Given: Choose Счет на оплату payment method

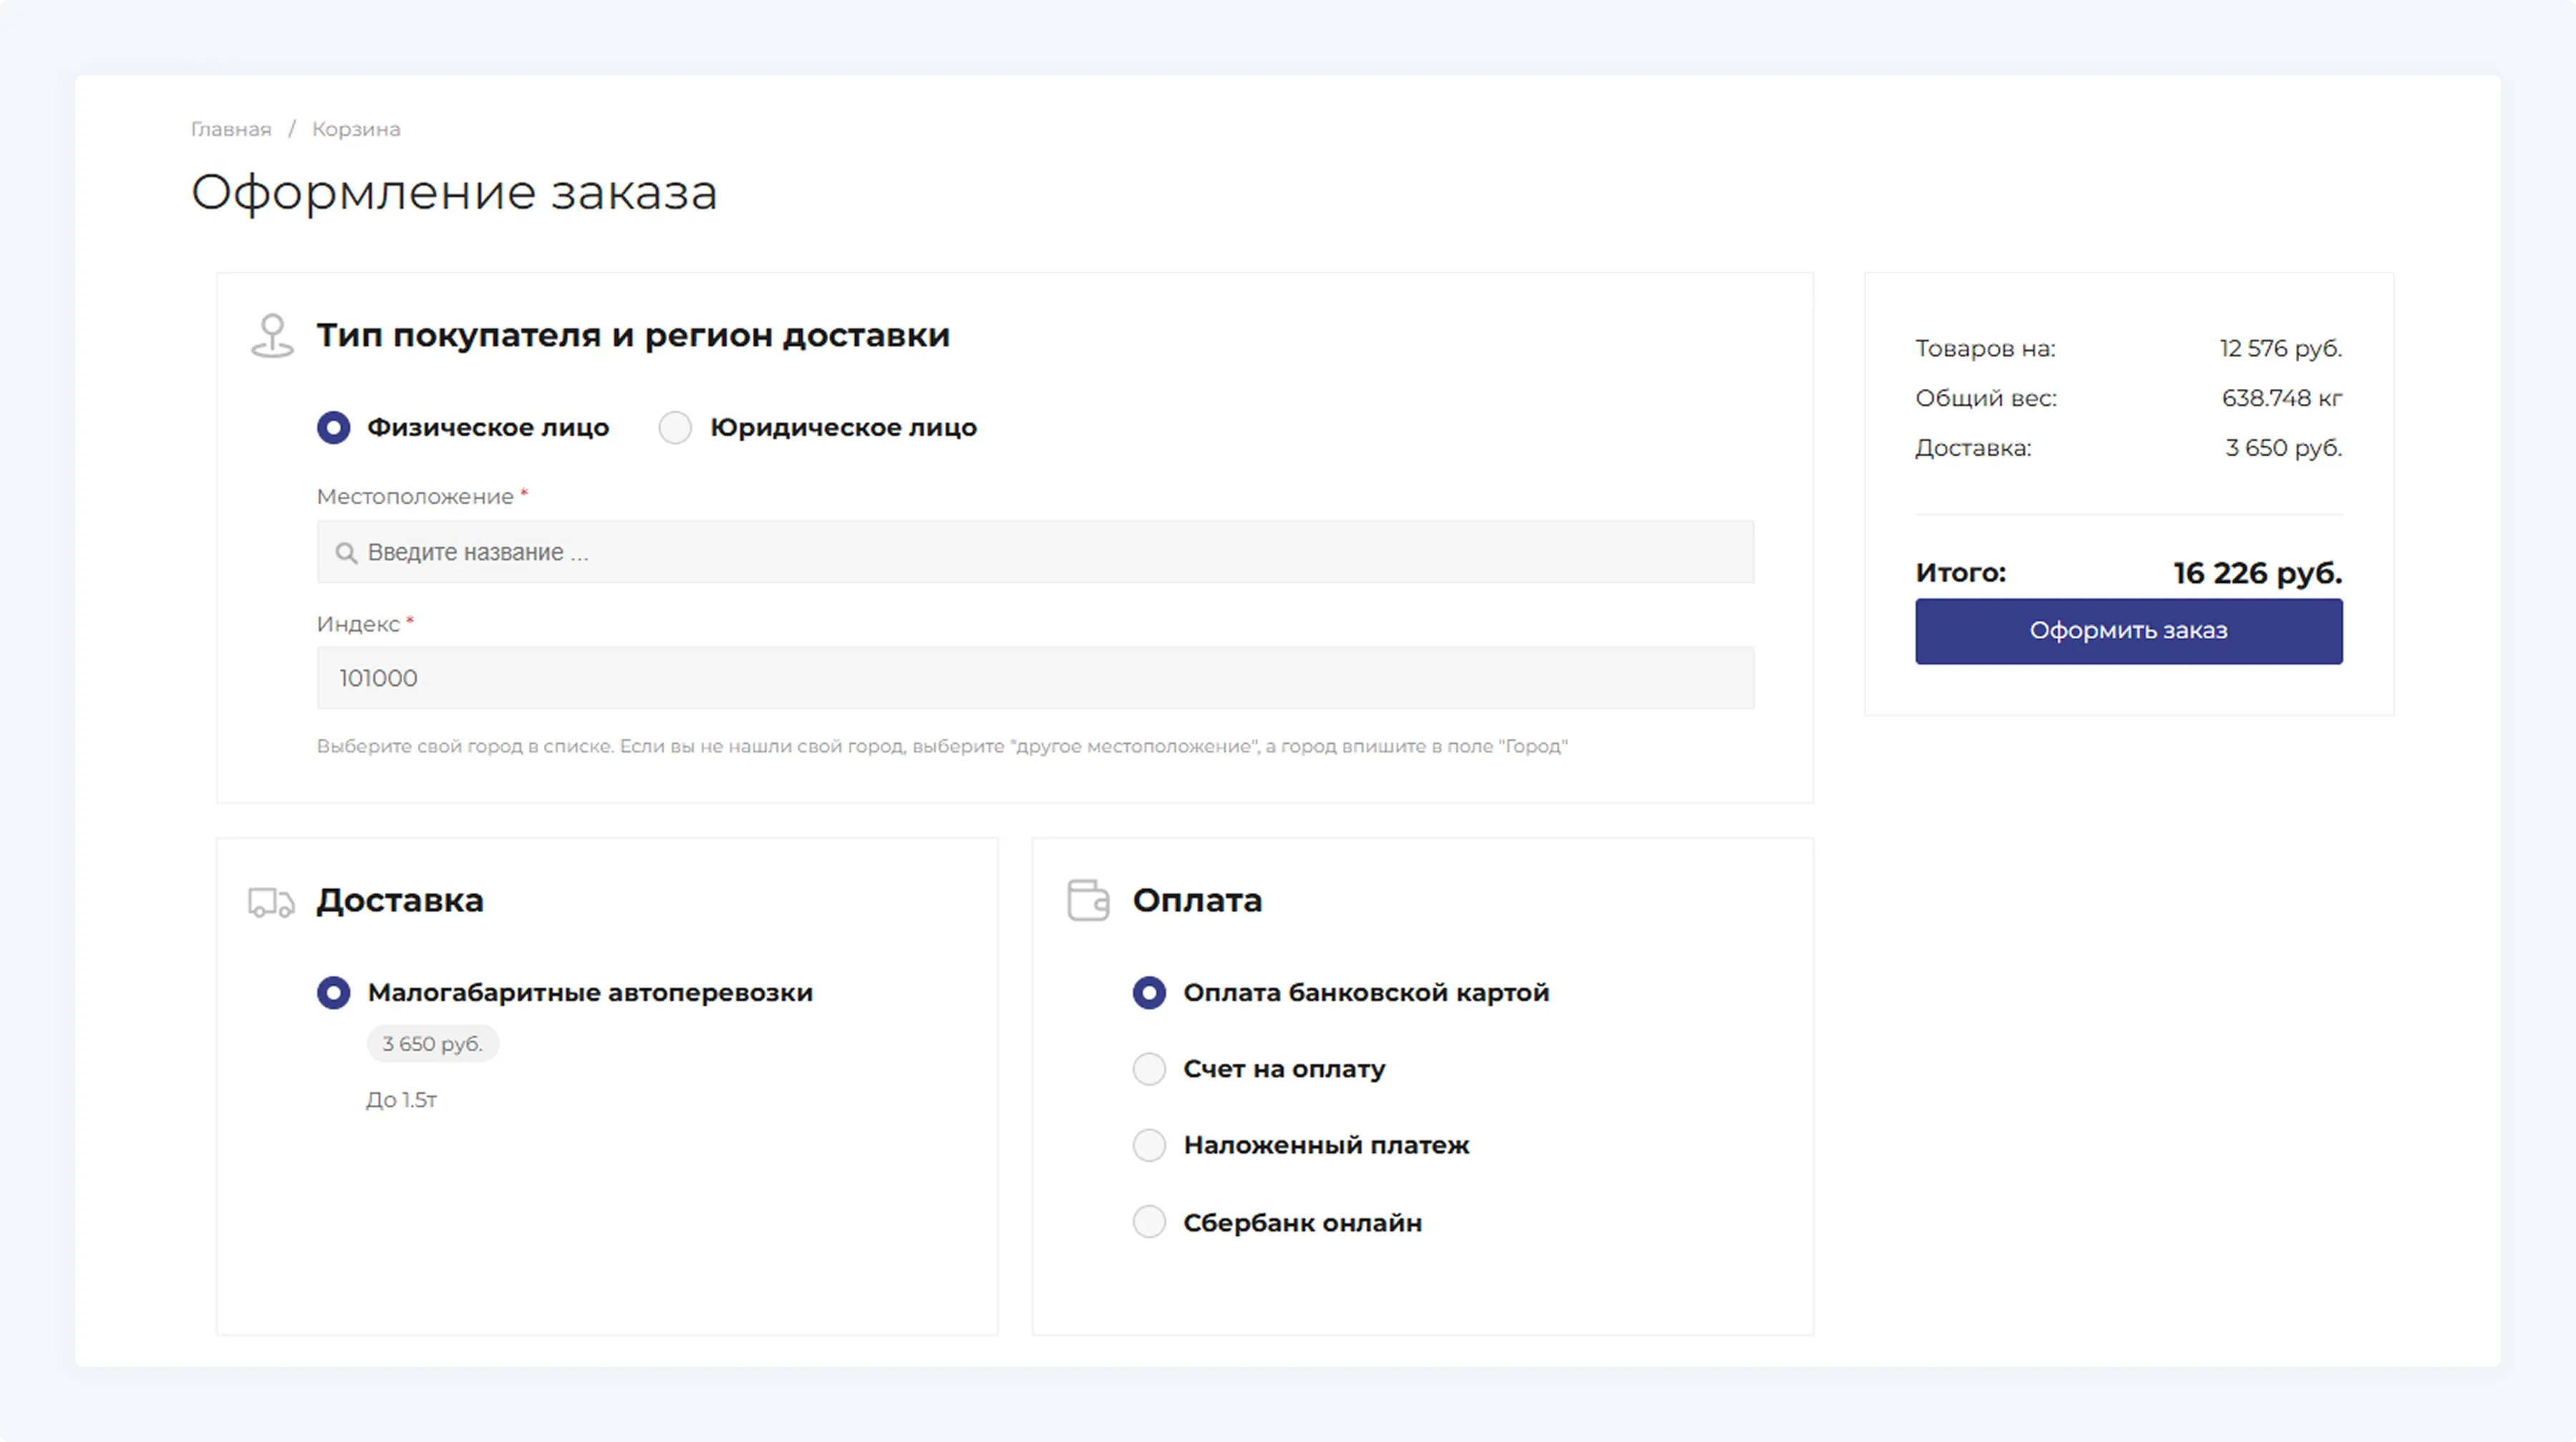Looking at the screenshot, I should pyautogui.click(x=1149, y=1068).
